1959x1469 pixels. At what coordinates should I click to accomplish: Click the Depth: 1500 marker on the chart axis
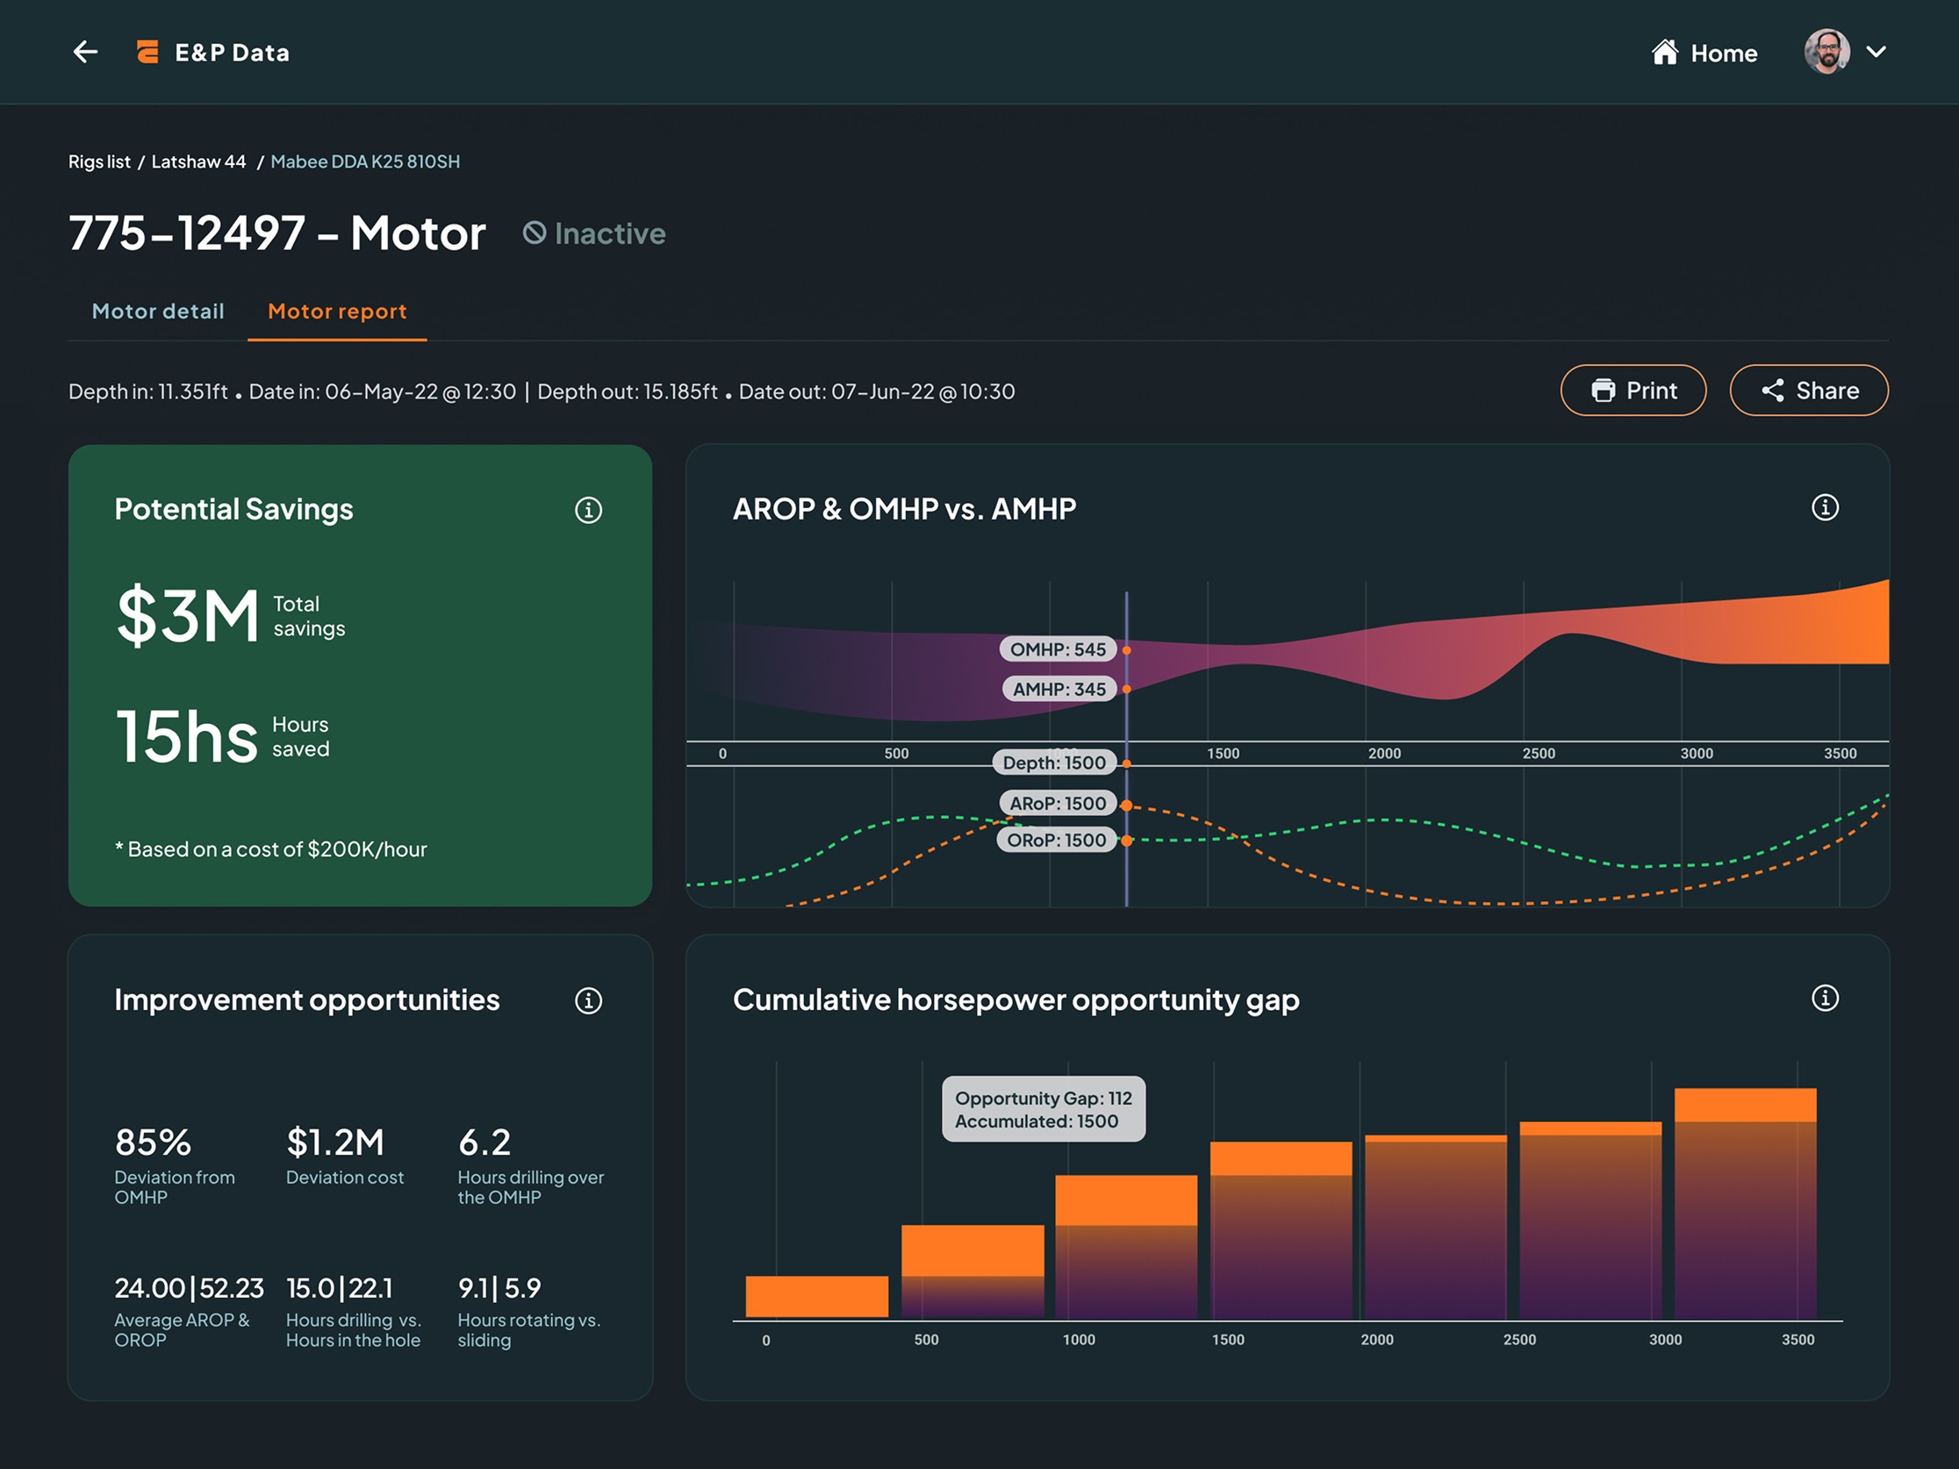[1054, 763]
